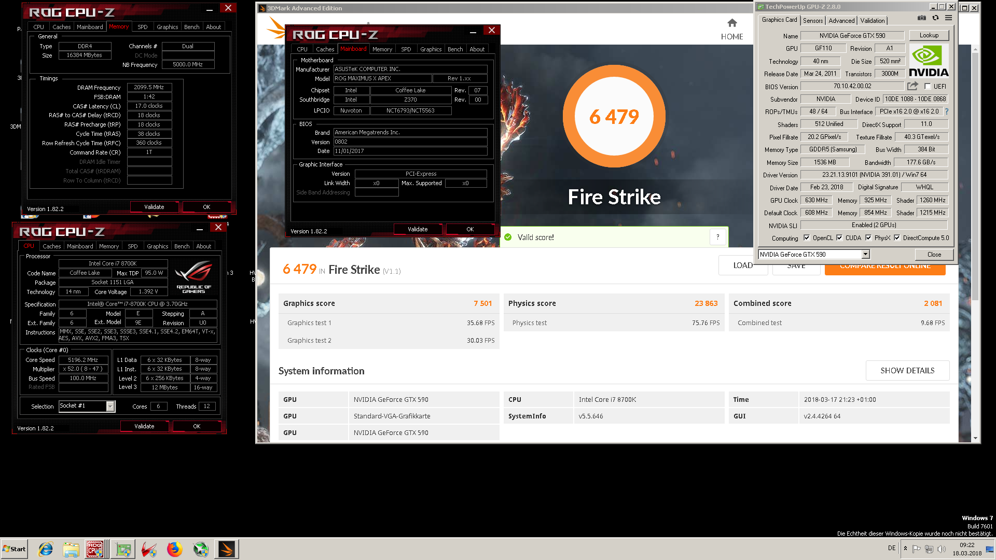Screen dimensions: 996x560
Task: Click the Bus Interface question mark icon
Action: coord(946,111)
